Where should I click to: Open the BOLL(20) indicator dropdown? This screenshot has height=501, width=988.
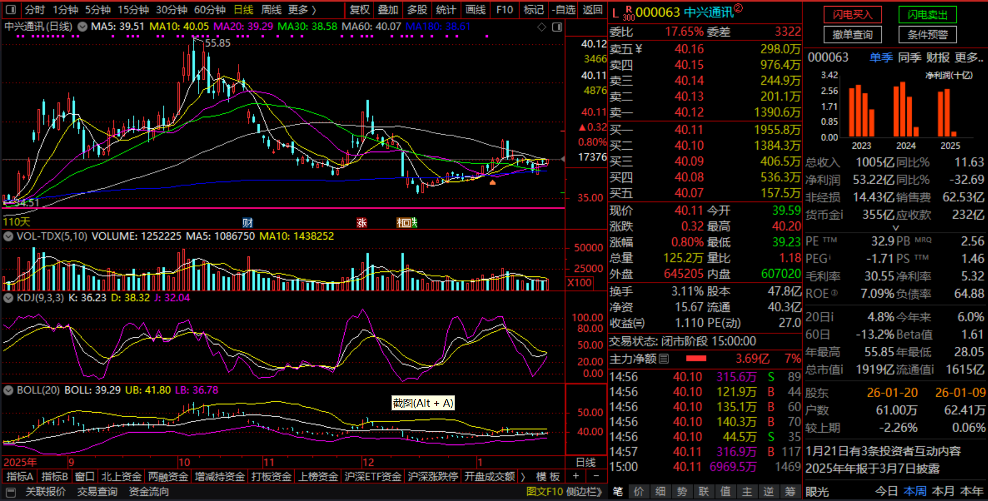[8, 390]
